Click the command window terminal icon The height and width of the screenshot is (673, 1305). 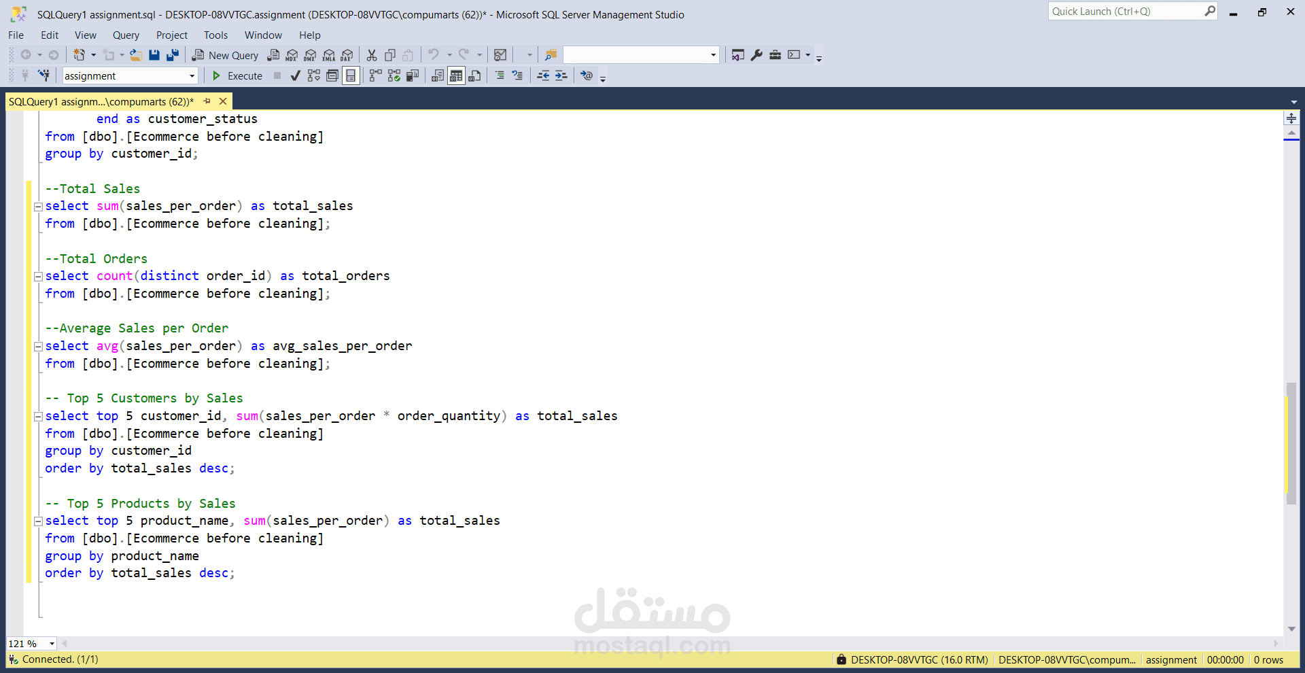coord(794,54)
